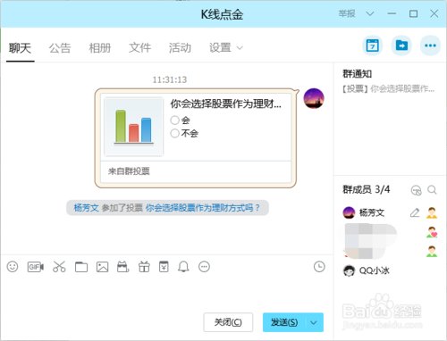This screenshot has width=447, height=341.
Task: Click the invite members icon
Action: (416, 190)
